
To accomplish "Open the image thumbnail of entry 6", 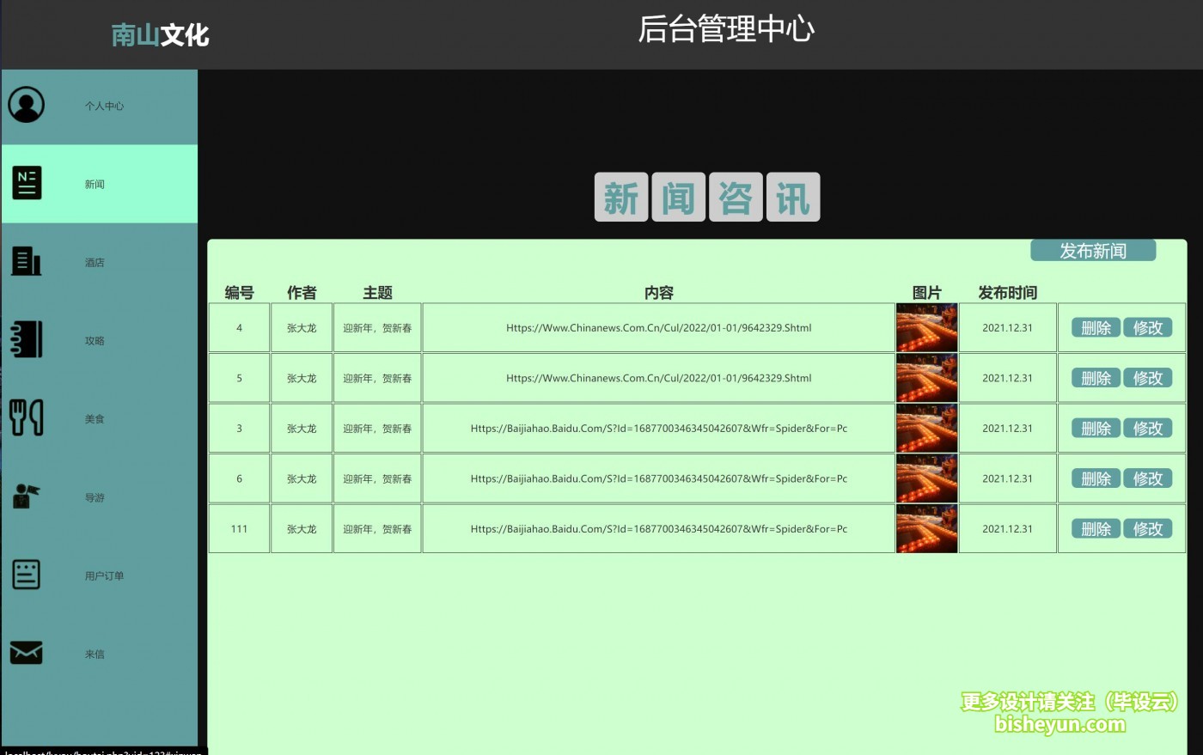I will coord(926,478).
